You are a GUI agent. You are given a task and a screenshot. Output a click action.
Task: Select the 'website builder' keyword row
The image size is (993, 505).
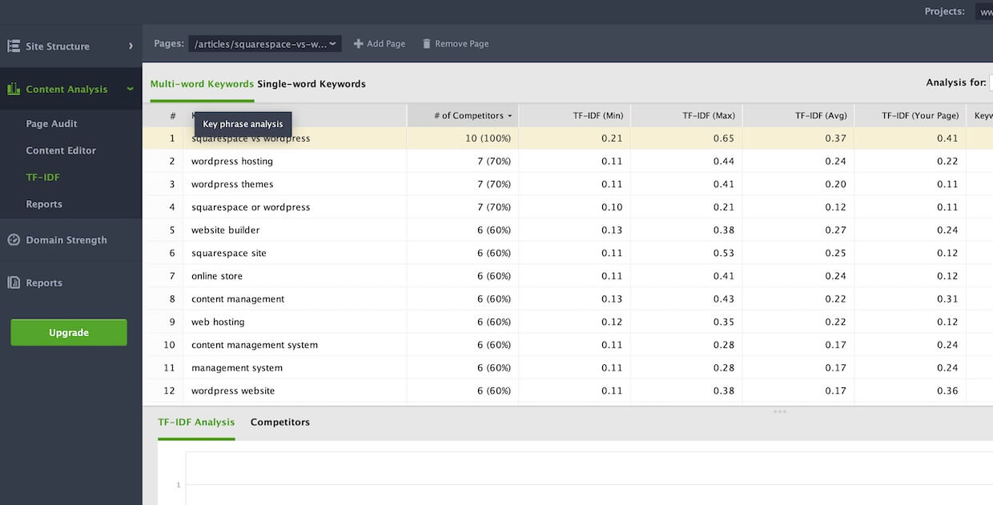[x=568, y=230]
